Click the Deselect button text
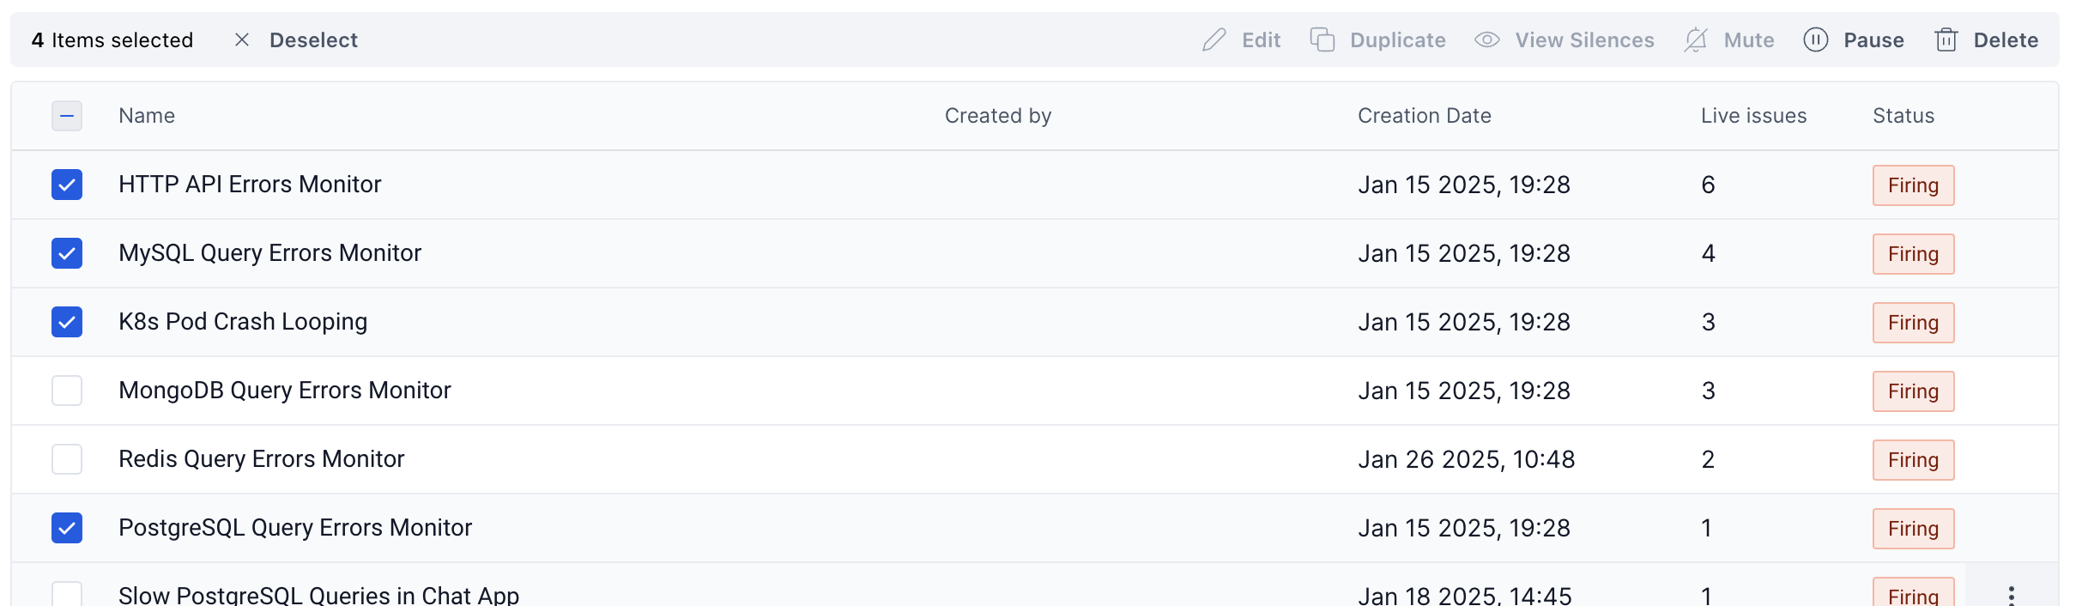The image size is (2082, 606). click(313, 40)
